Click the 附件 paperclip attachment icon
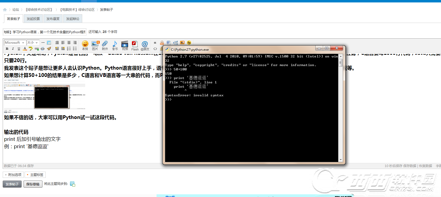 [105, 45]
